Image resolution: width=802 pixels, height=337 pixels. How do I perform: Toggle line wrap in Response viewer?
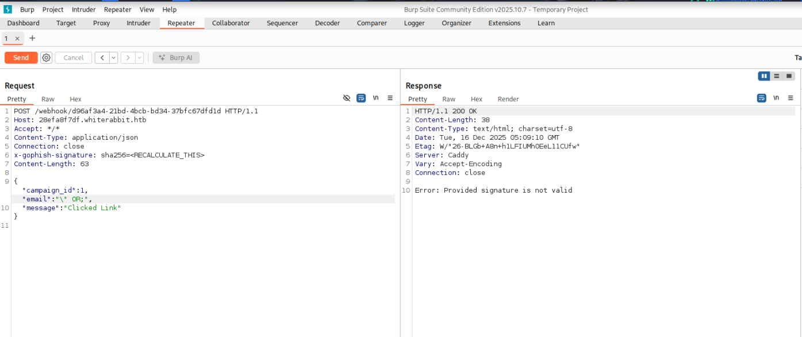[x=762, y=98]
